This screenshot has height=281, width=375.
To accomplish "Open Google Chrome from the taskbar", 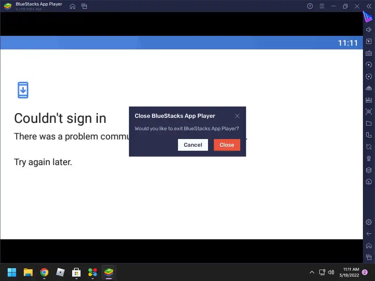I will click(x=44, y=272).
